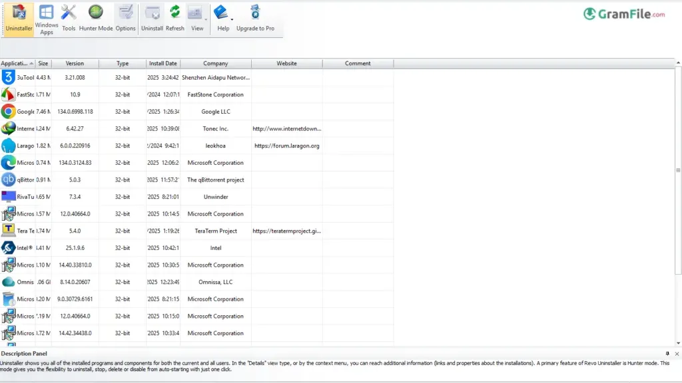Select icon for Microsoft version 9.0.30729.6161
Image resolution: width=682 pixels, height=383 pixels.
click(8, 299)
